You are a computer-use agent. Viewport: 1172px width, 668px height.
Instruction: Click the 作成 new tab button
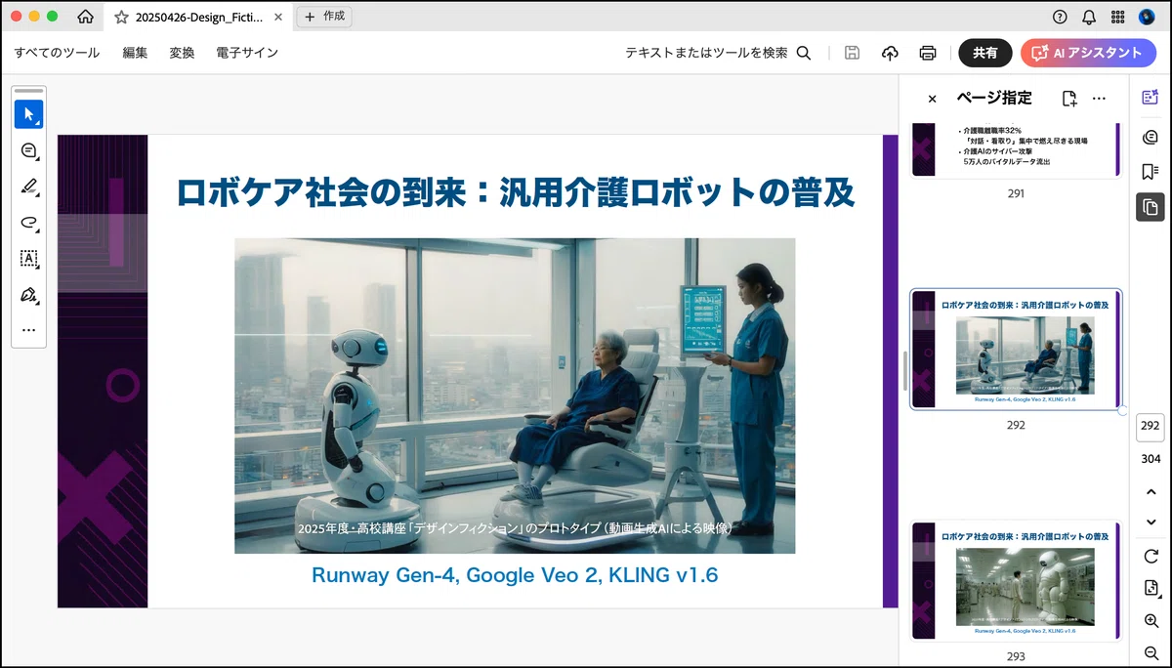(324, 17)
